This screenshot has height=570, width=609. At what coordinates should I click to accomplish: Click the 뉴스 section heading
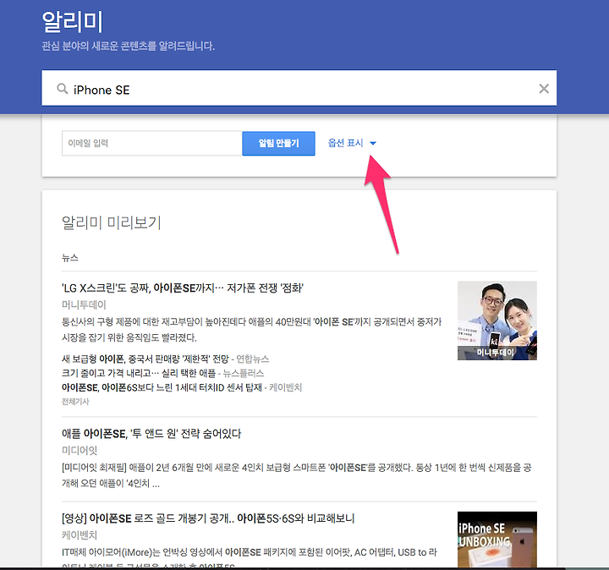coord(70,258)
